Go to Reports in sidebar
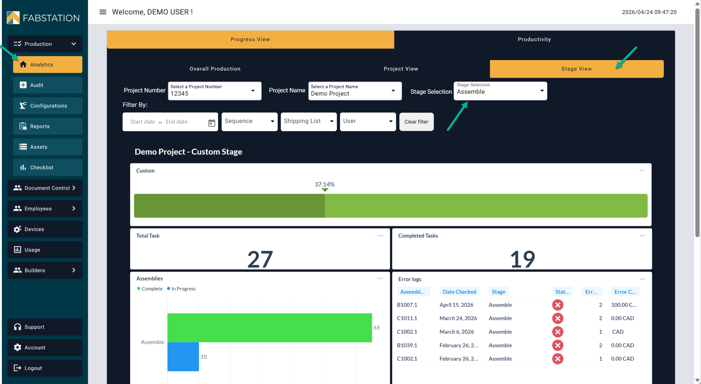Screen dimensions: 701x384 [47, 126]
